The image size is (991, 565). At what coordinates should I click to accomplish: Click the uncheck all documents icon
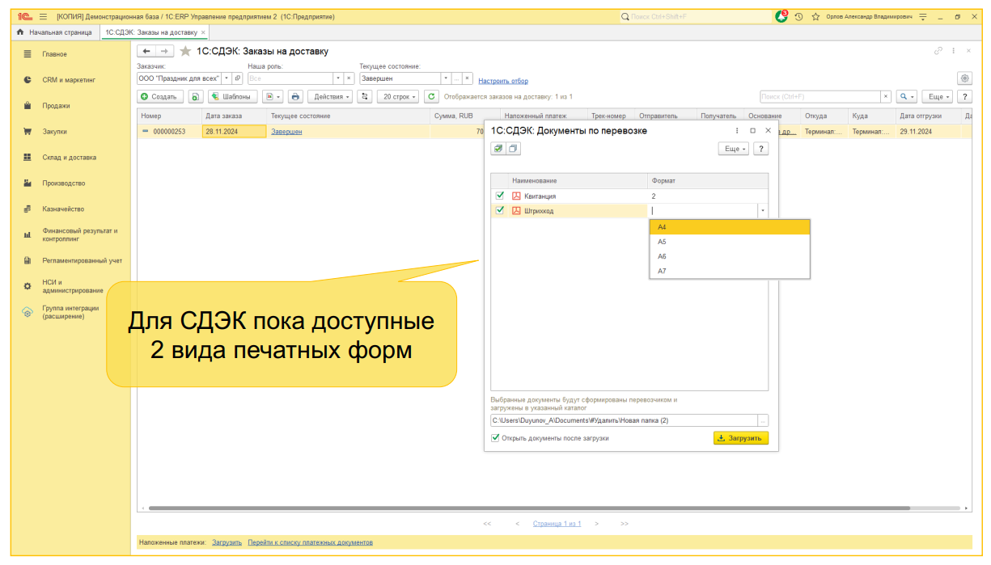514,149
